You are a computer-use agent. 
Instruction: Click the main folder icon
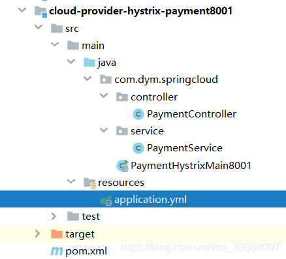click(x=73, y=46)
